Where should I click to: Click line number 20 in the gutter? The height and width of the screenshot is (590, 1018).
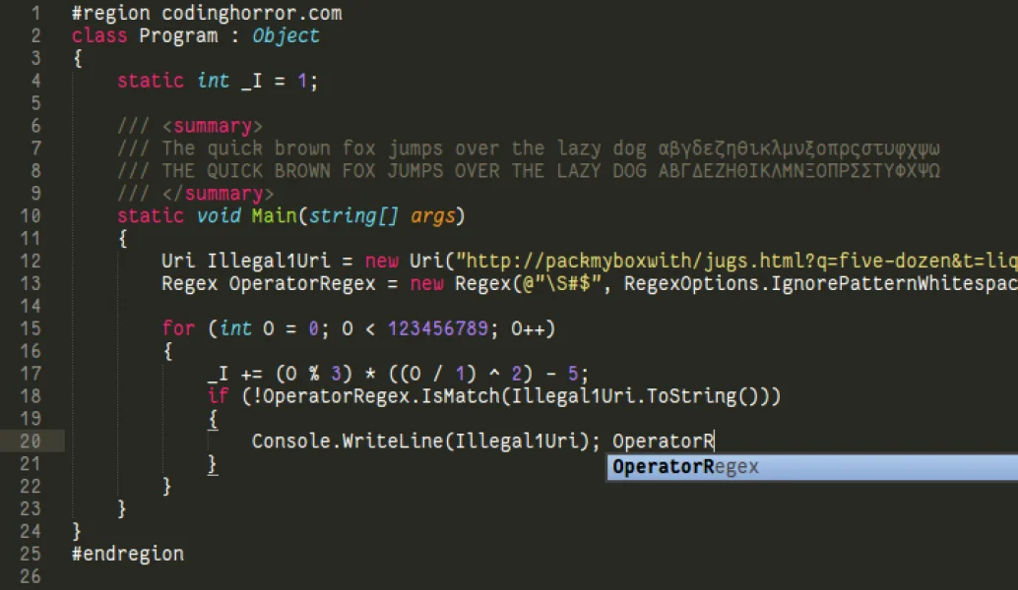click(x=31, y=442)
